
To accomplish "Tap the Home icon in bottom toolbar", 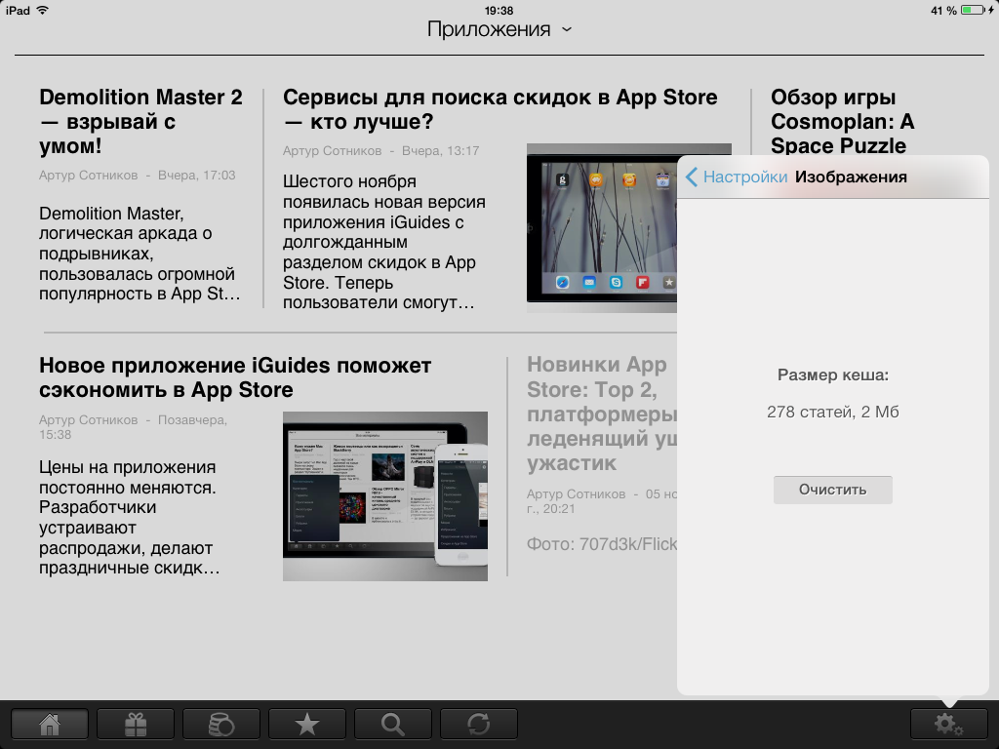I will tap(50, 724).
